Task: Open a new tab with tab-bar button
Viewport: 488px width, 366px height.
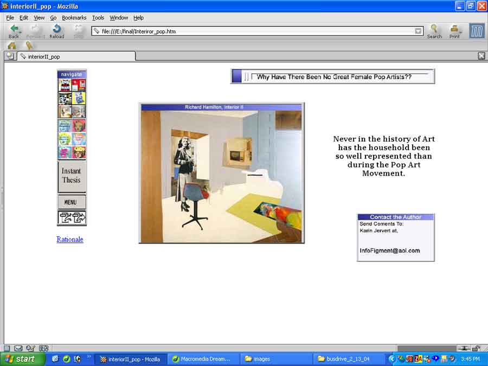Action: coord(9,56)
